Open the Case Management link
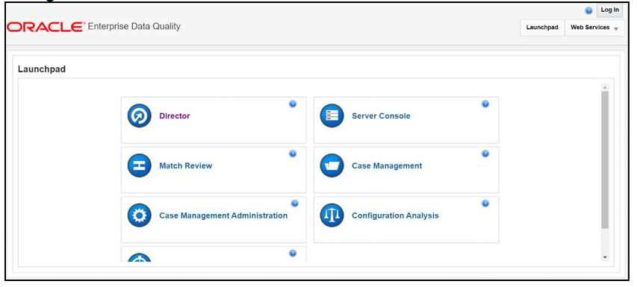Viewport: 637px width, 287px height. click(387, 165)
